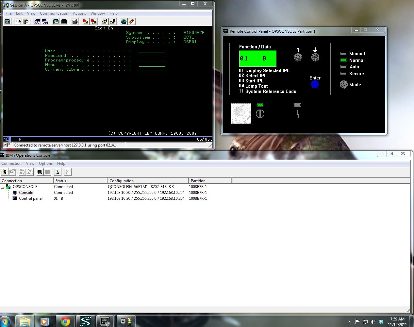Open the world/web browser icon in Session A toolbar

[124, 21]
